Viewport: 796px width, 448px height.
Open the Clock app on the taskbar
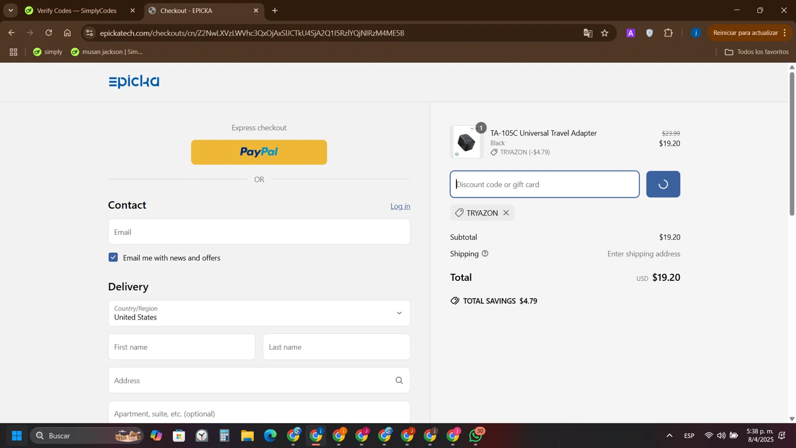pos(202,436)
